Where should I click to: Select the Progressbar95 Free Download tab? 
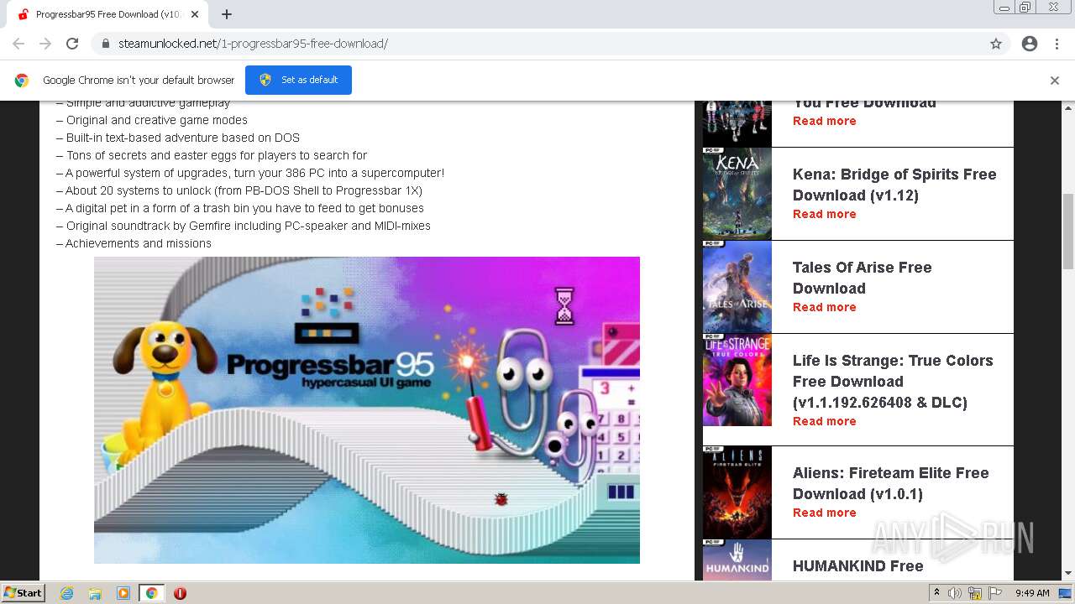107,14
